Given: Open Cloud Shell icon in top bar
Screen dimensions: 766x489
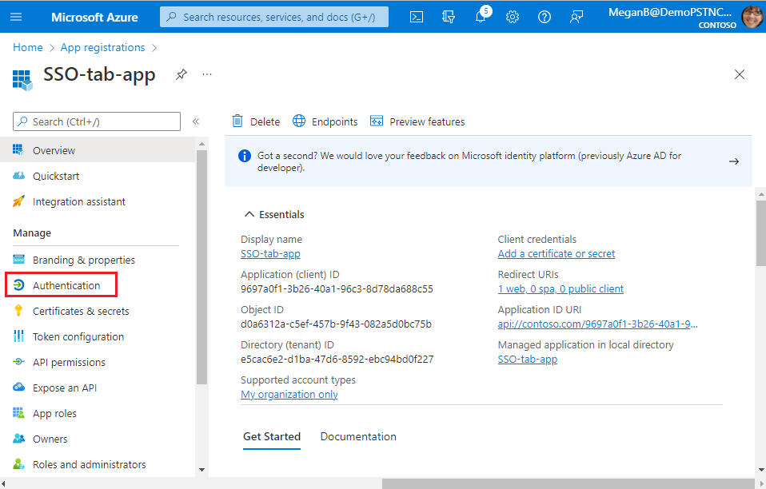Looking at the screenshot, I should pos(417,17).
